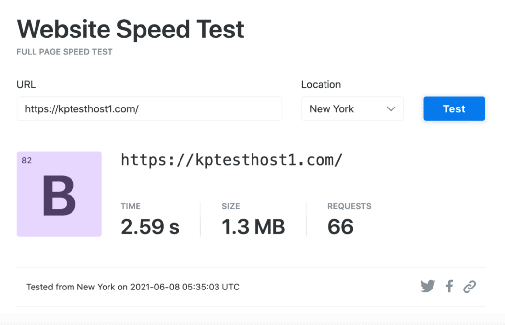
Task: Click the timestamp Tested from New York text
Action: (132, 287)
